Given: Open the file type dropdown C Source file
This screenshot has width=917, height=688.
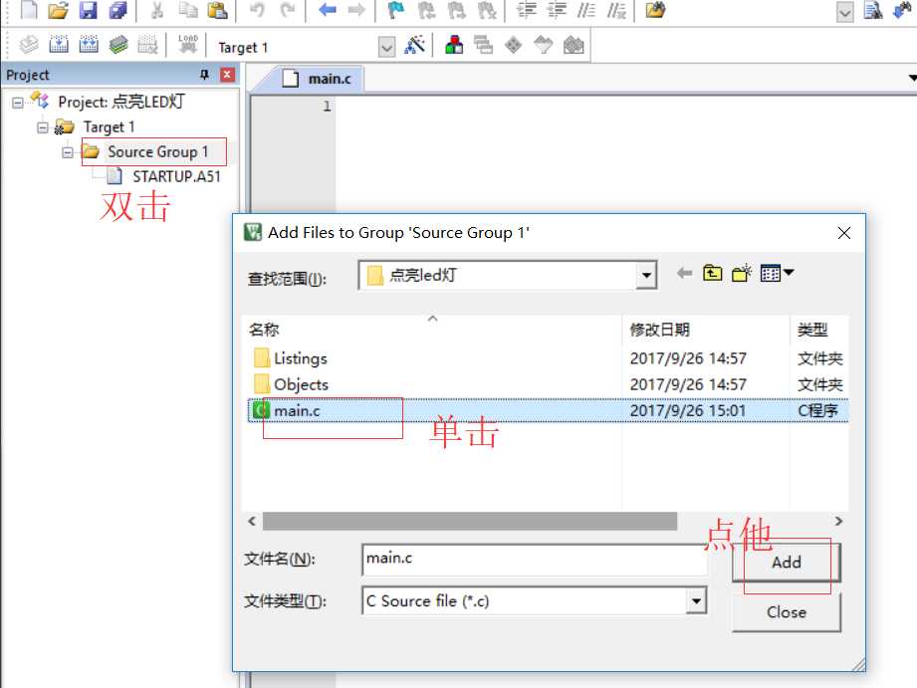Looking at the screenshot, I should point(696,600).
